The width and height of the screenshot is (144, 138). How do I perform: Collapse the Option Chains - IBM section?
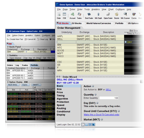click(8, 82)
